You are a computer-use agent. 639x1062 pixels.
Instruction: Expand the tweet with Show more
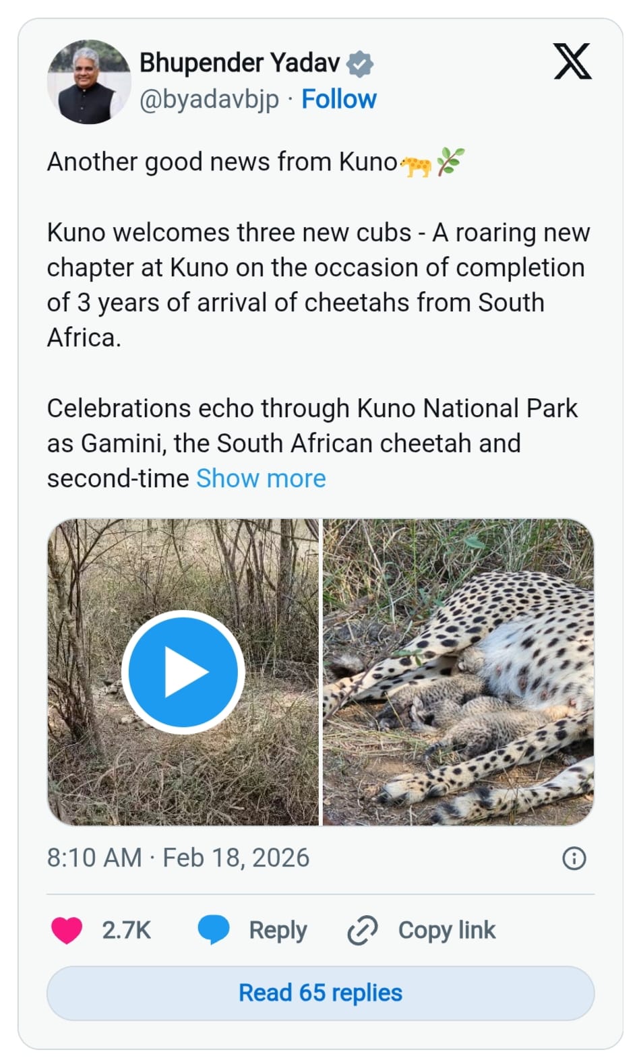pos(261,478)
